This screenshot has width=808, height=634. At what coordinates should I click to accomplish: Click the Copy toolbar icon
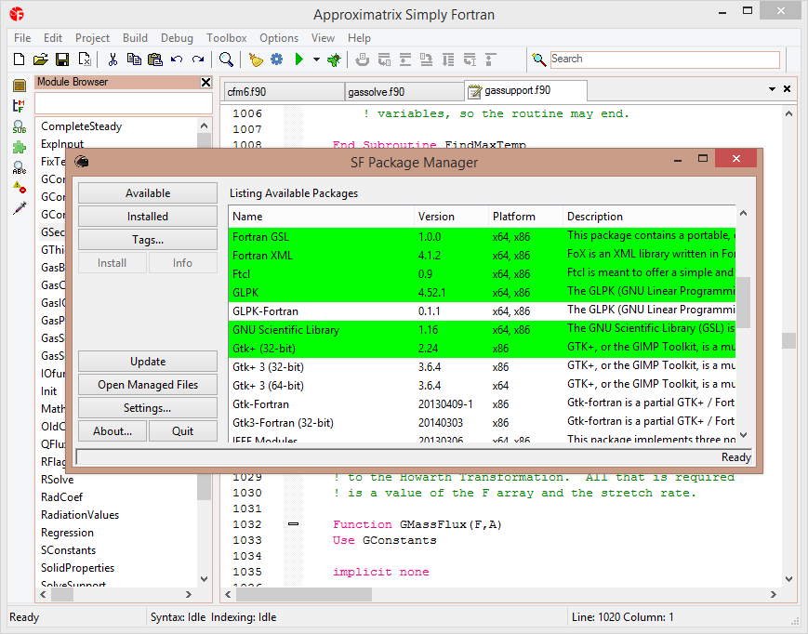pos(134,59)
